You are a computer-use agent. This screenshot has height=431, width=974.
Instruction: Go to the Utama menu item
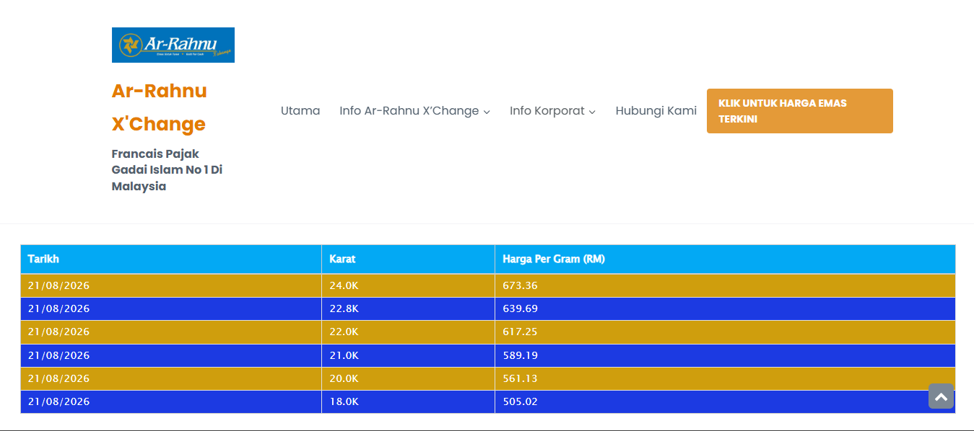(x=300, y=111)
